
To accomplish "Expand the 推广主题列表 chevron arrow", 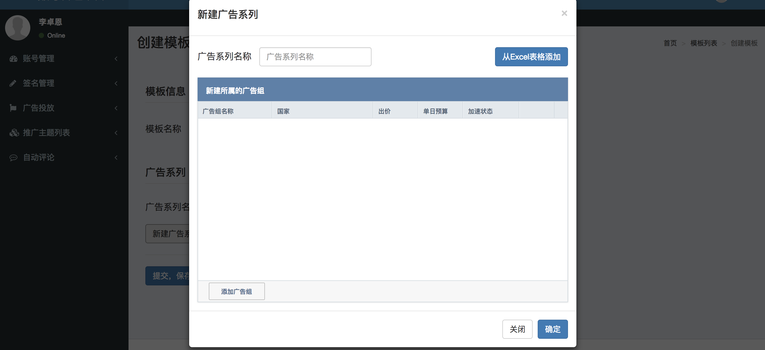I will (116, 133).
